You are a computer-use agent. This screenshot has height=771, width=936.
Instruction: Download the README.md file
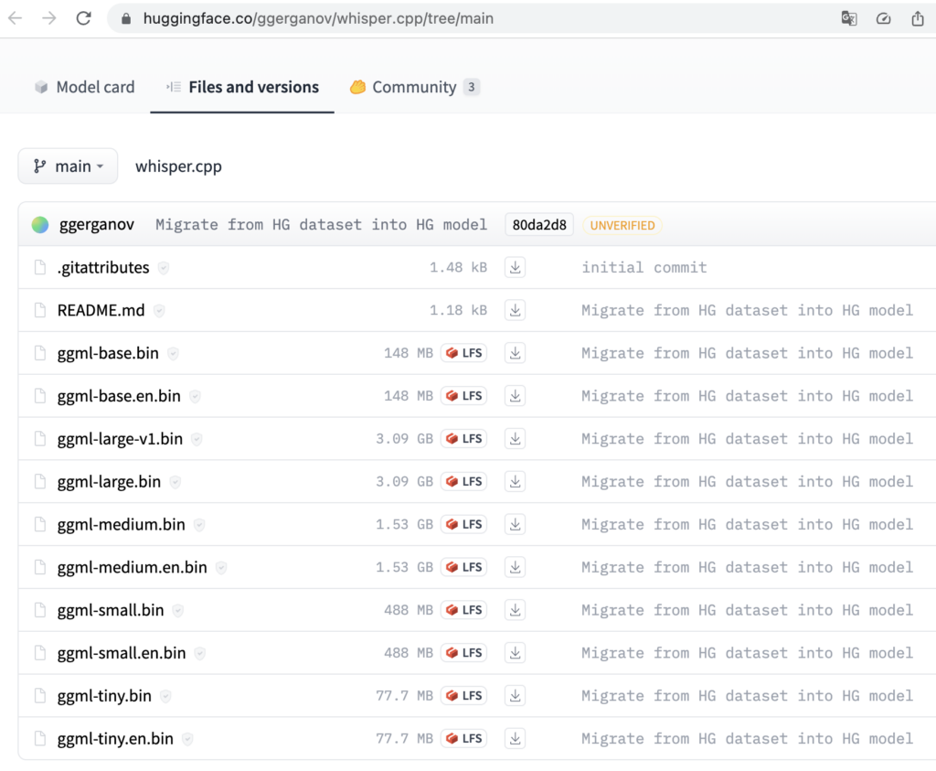(x=516, y=310)
